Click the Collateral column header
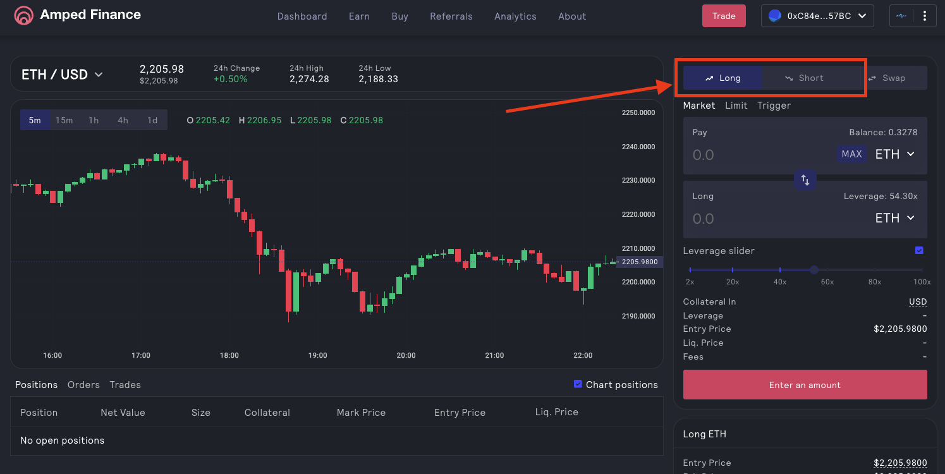The height and width of the screenshot is (474, 945). point(267,413)
